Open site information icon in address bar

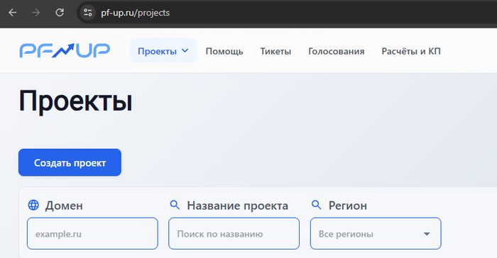tap(87, 13)
